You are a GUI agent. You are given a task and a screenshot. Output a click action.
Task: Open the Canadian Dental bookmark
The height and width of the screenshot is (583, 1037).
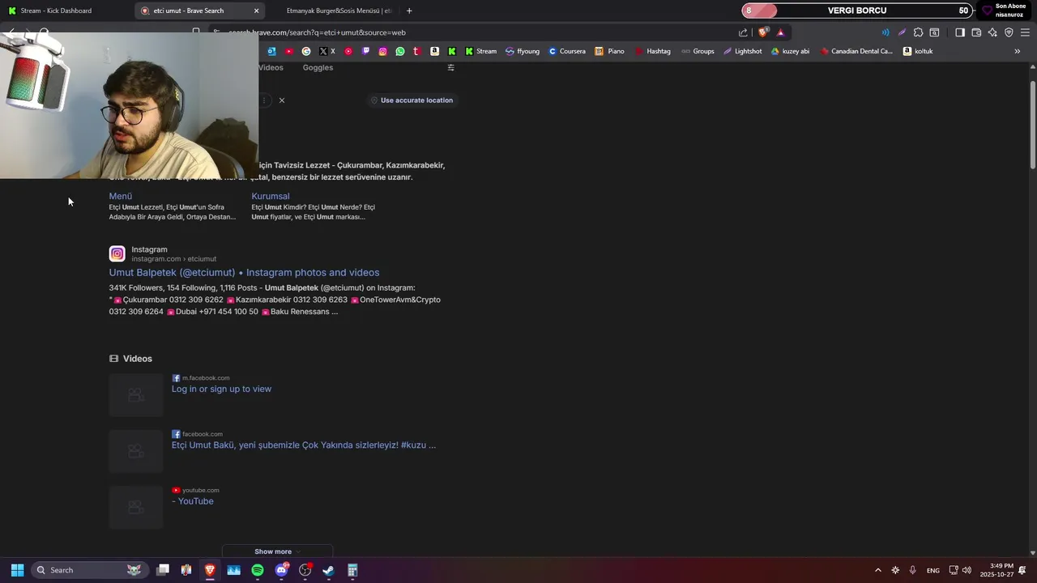(x=856, y=51)
